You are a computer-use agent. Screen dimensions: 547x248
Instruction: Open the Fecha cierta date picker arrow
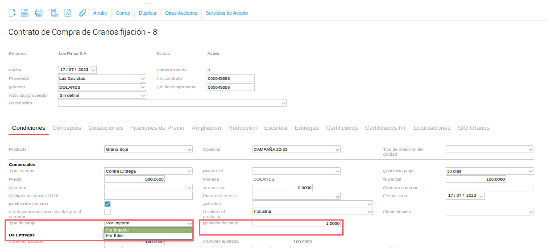[481, 196]
